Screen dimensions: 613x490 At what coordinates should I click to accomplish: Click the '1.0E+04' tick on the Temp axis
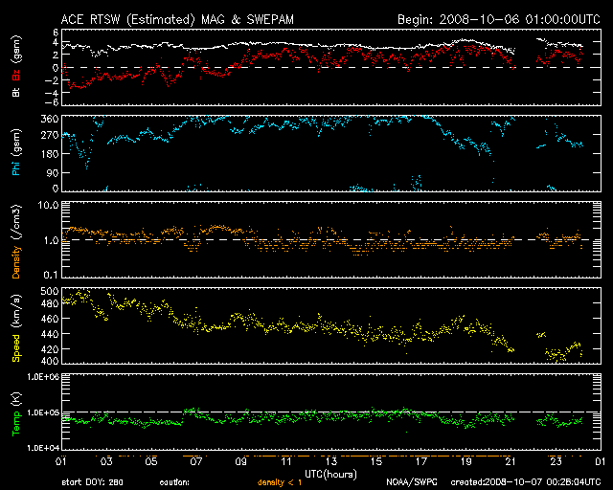click(43, 448)
